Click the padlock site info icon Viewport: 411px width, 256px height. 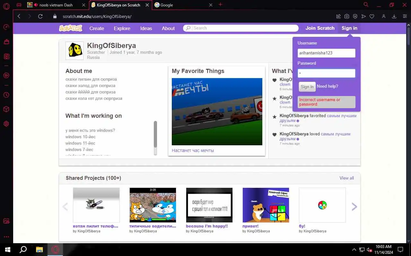(x=55, y=16)
